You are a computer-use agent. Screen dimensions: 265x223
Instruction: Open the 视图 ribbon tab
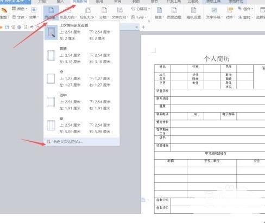(x=136, y=2)
